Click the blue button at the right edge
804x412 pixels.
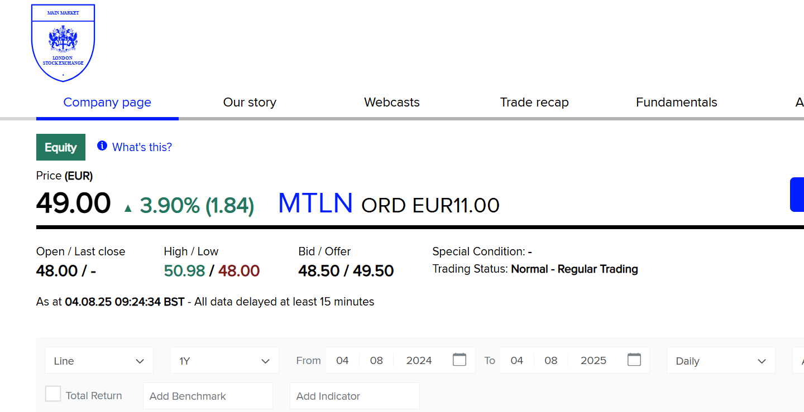pyautogui.click(x=797, y=194)
